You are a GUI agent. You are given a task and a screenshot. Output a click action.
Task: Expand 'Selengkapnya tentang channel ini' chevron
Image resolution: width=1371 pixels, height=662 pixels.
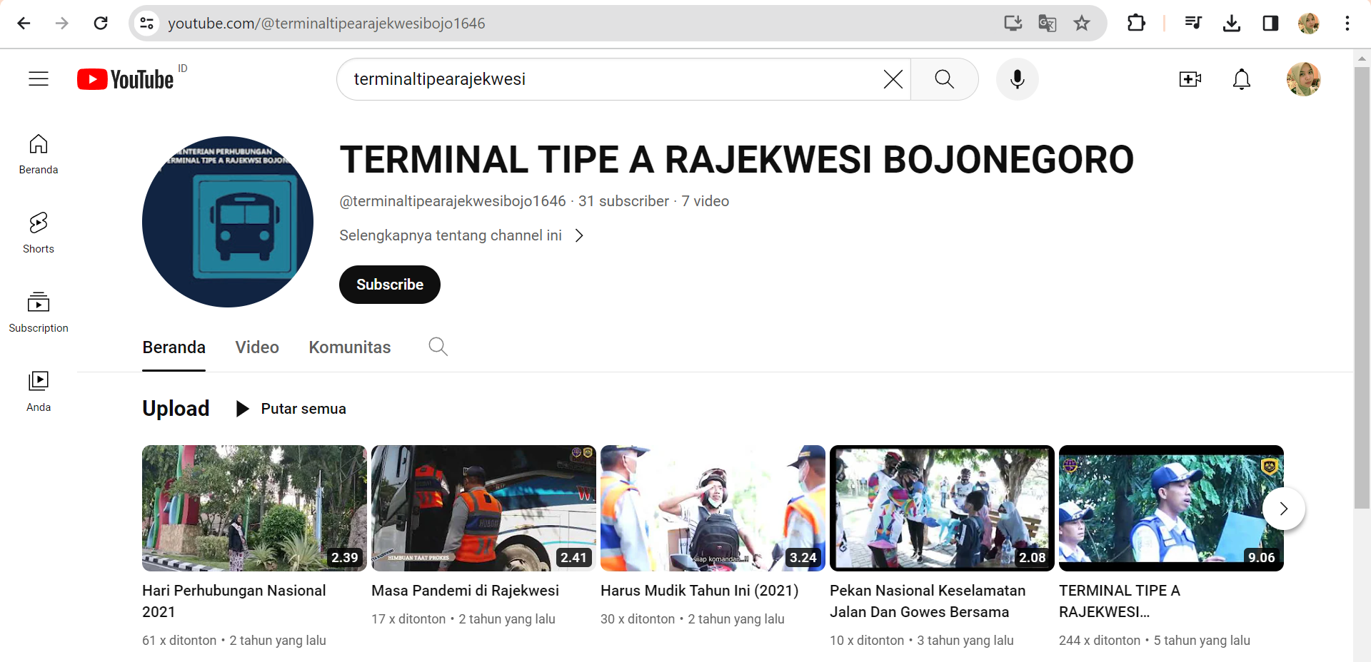coord(579,235)
